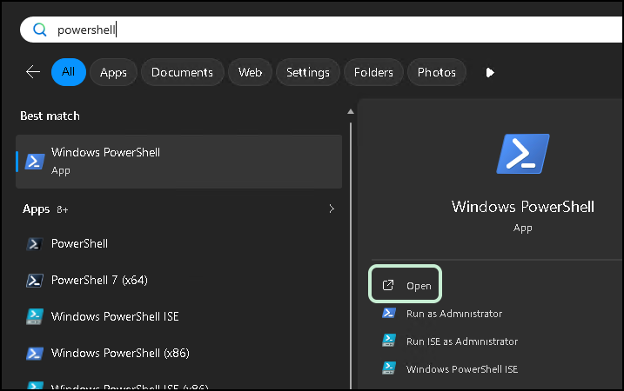Open the PowerShell app result
This screenshot has width=624, height=391.
pos(178,243)
